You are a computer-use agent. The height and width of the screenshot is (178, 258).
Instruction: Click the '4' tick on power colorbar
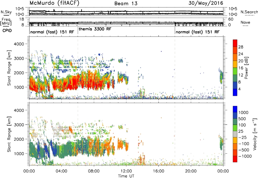[x=240, y=89]
